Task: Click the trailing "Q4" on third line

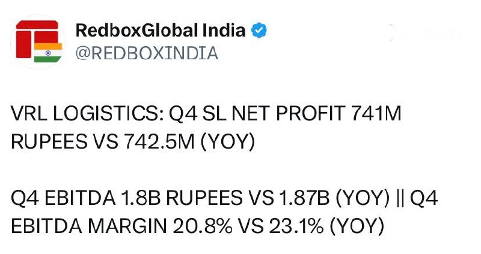Action: [424, 198]
